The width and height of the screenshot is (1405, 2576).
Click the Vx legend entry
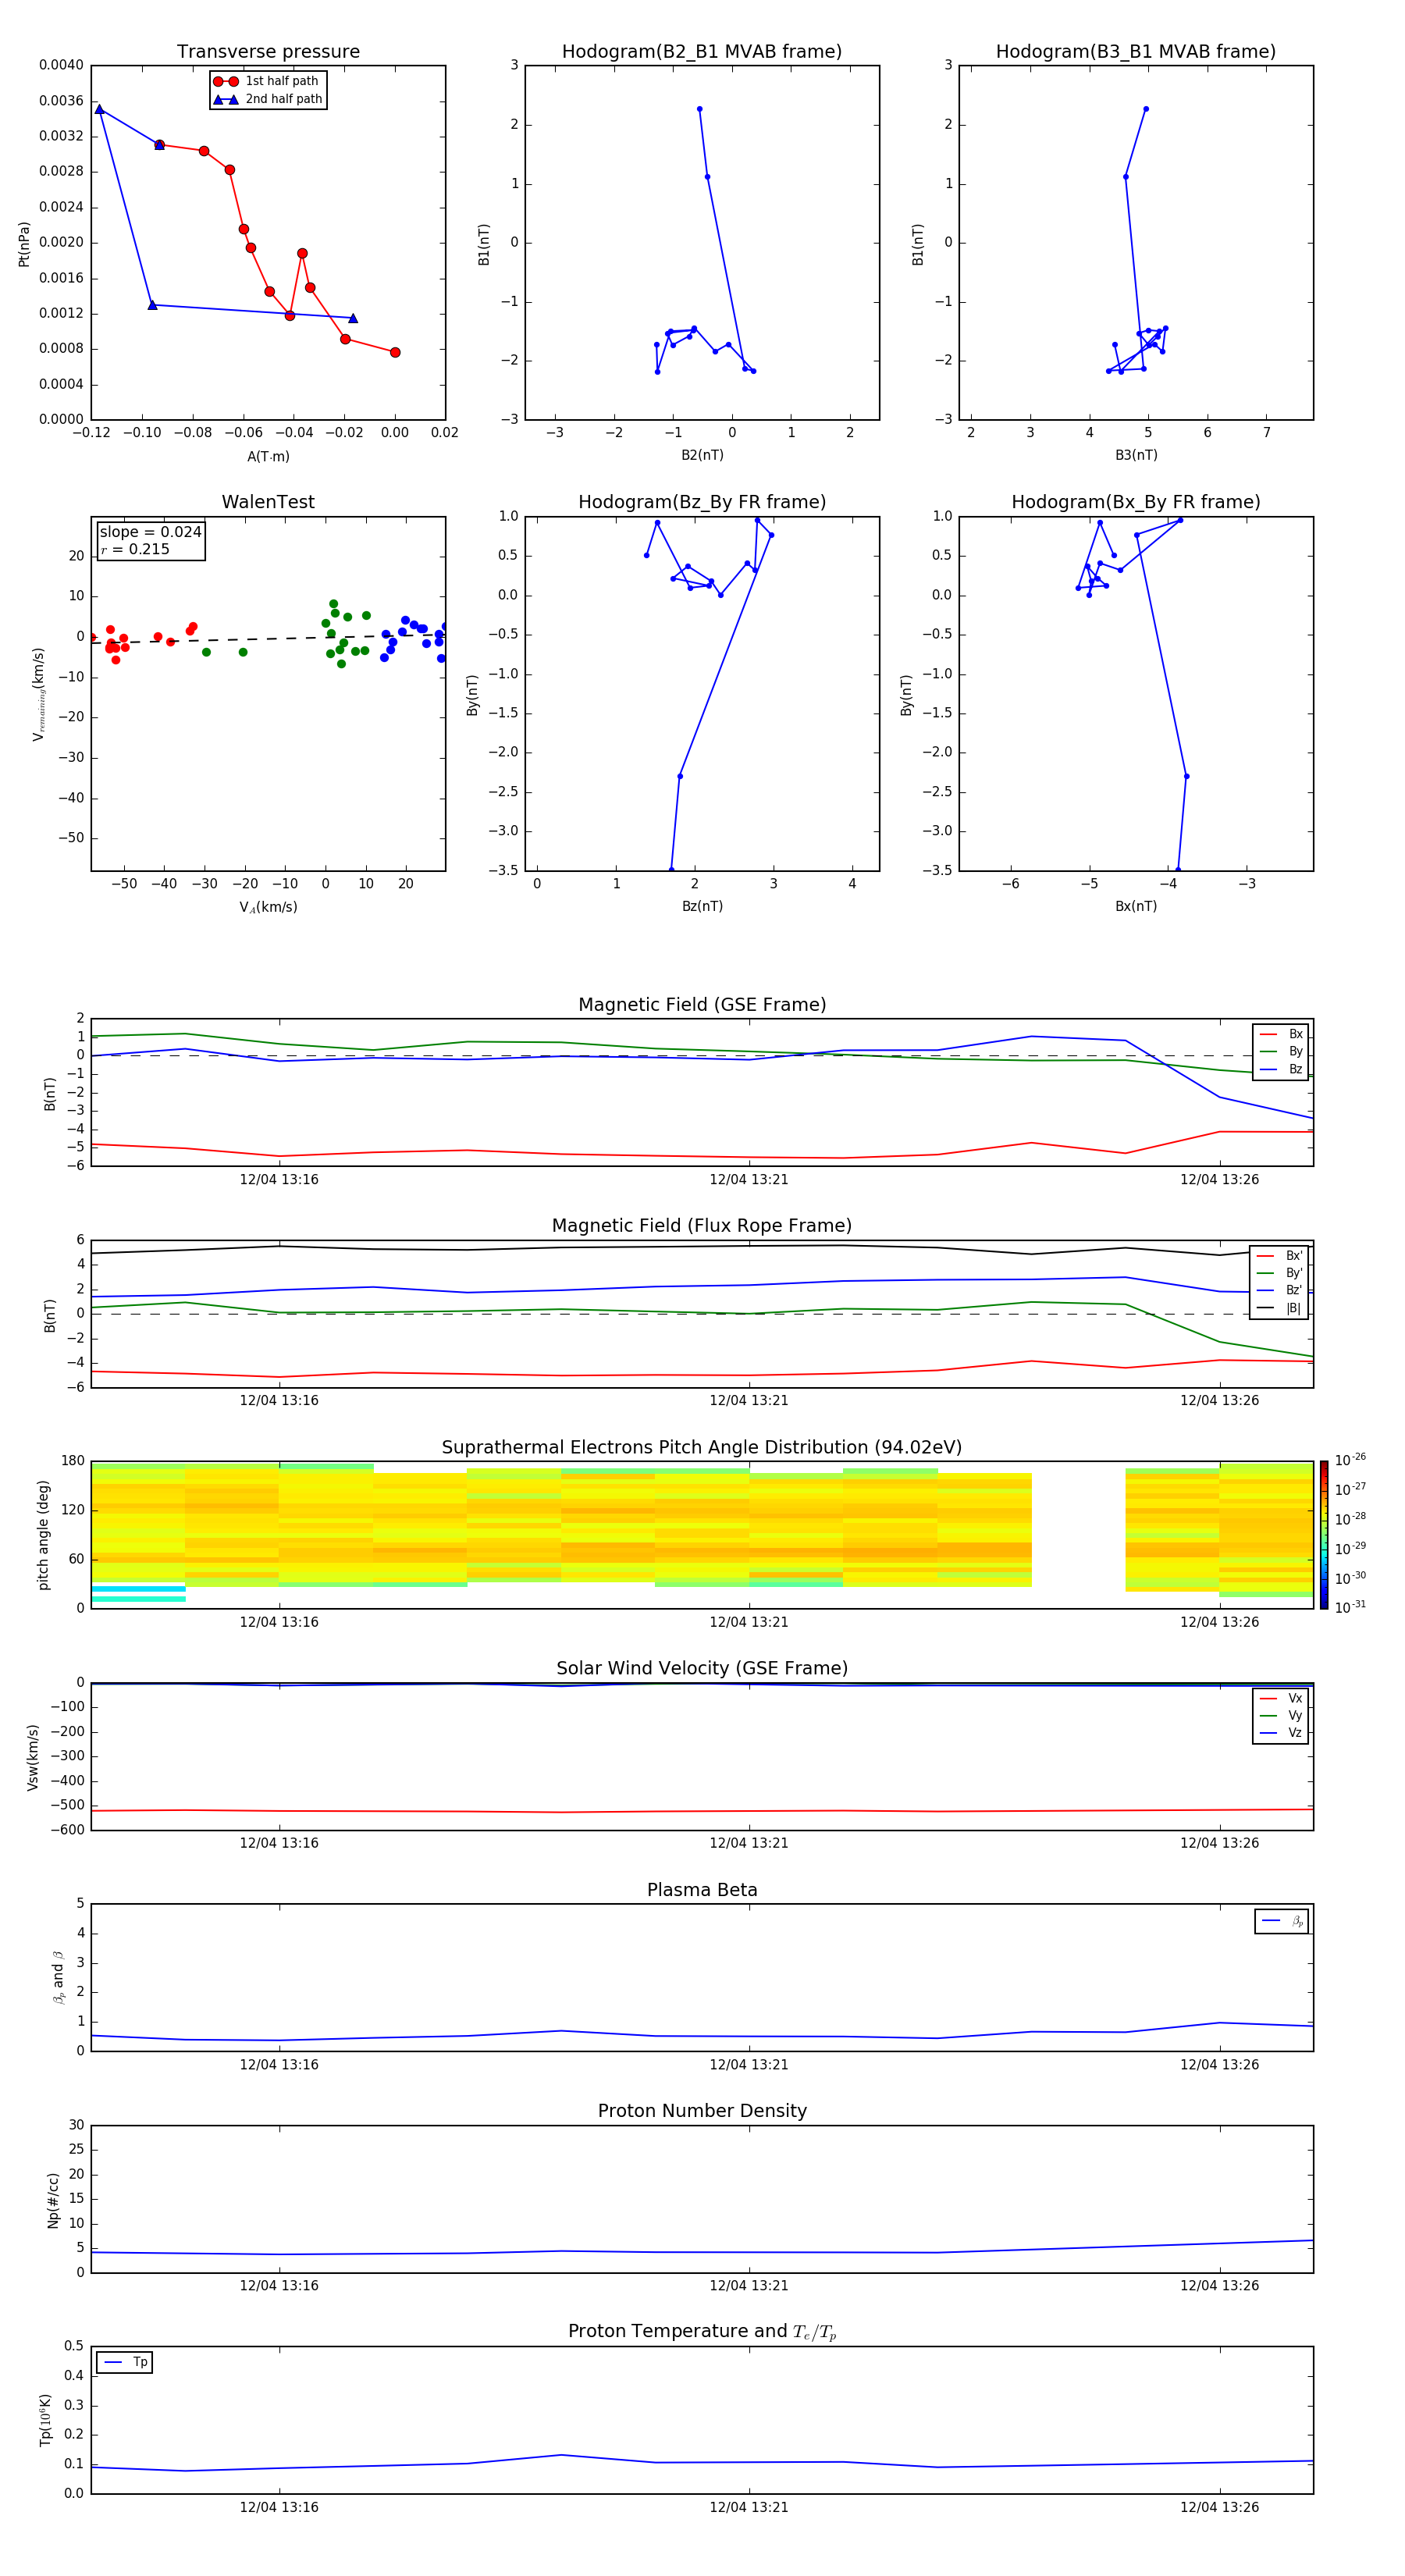1281,1698
